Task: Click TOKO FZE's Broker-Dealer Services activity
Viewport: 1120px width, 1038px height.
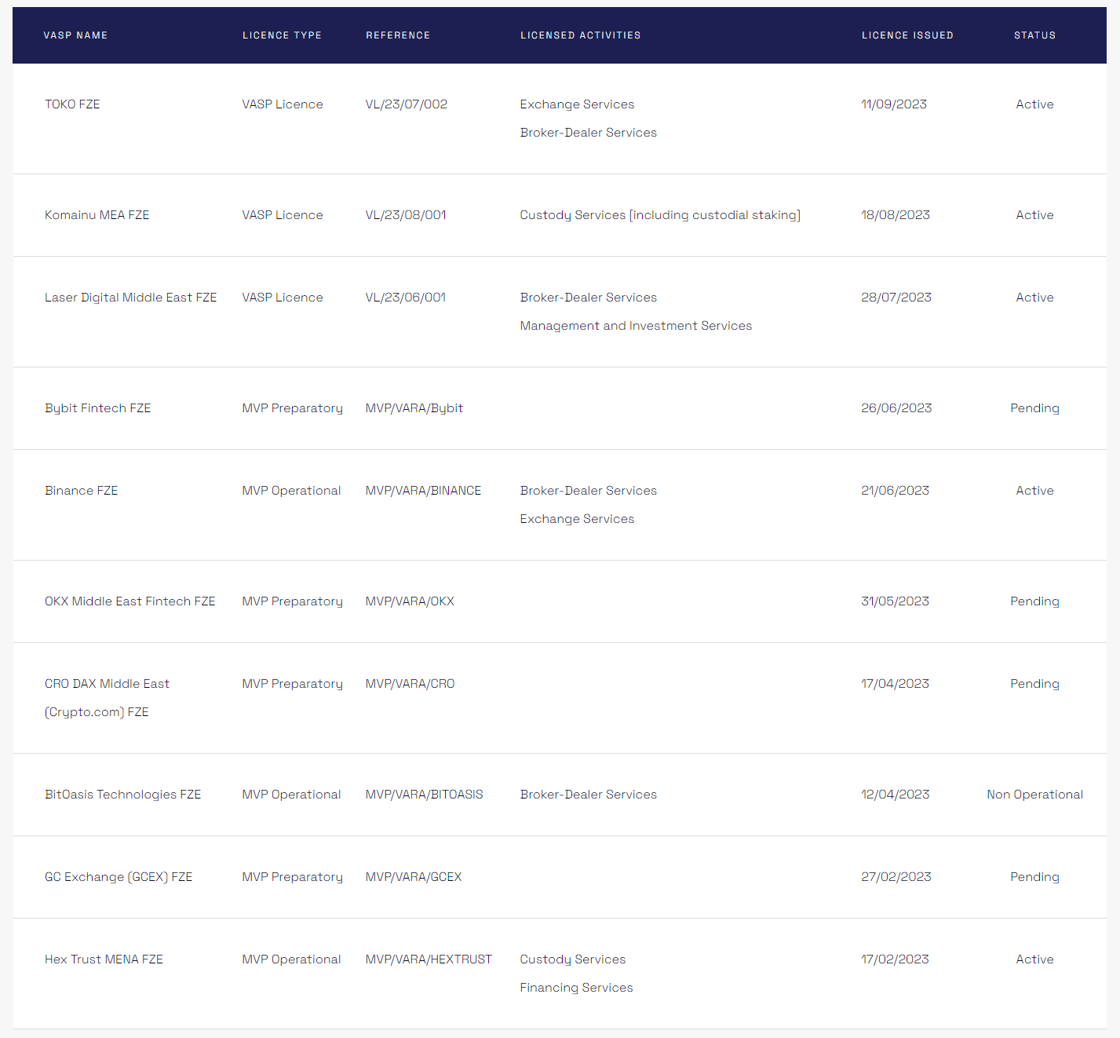Action: click(x=588, y=133)
